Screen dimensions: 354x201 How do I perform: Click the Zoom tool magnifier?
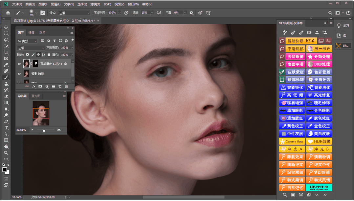6,153
